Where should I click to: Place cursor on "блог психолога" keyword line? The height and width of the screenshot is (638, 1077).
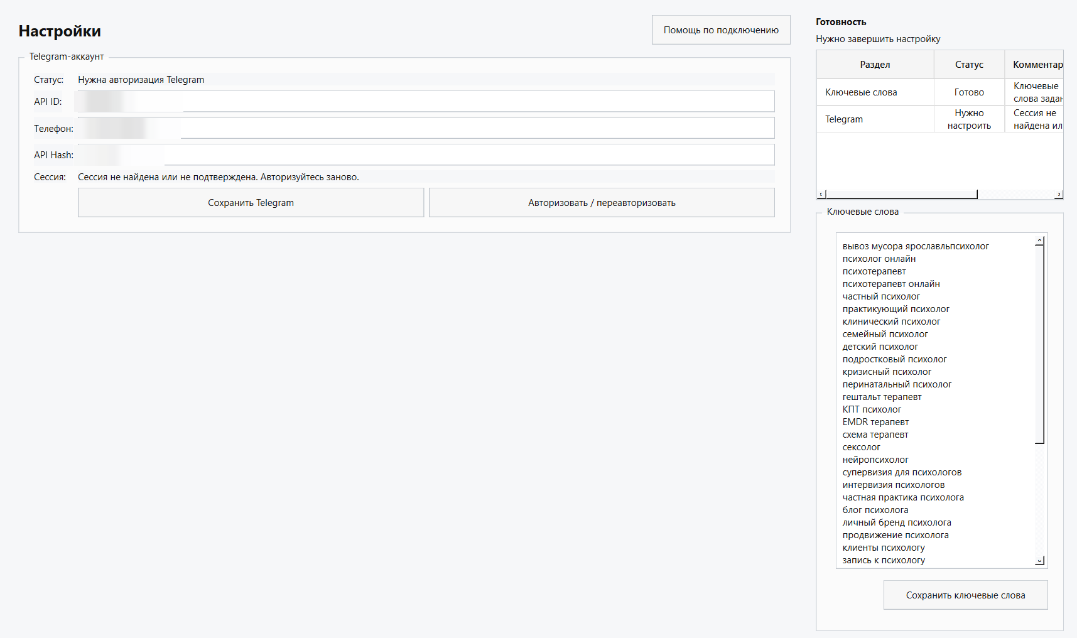point(875,510)
